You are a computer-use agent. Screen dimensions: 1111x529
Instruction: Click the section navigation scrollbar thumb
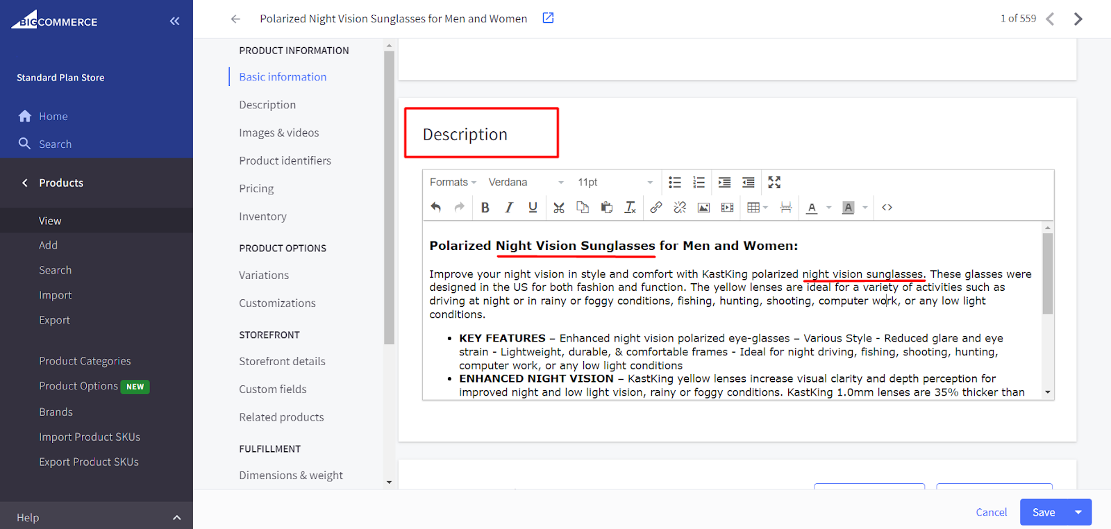tap(389, 198)
